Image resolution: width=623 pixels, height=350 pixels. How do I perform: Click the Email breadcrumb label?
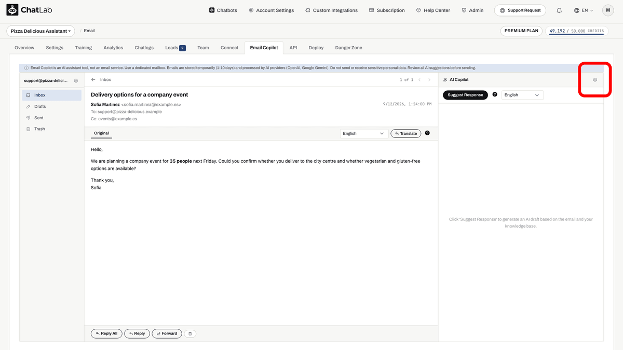coord(89,31)
